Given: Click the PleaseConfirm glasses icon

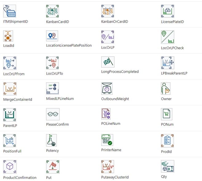Looking at the screenshot, I should pyautogui.click(x=53, y=114).
